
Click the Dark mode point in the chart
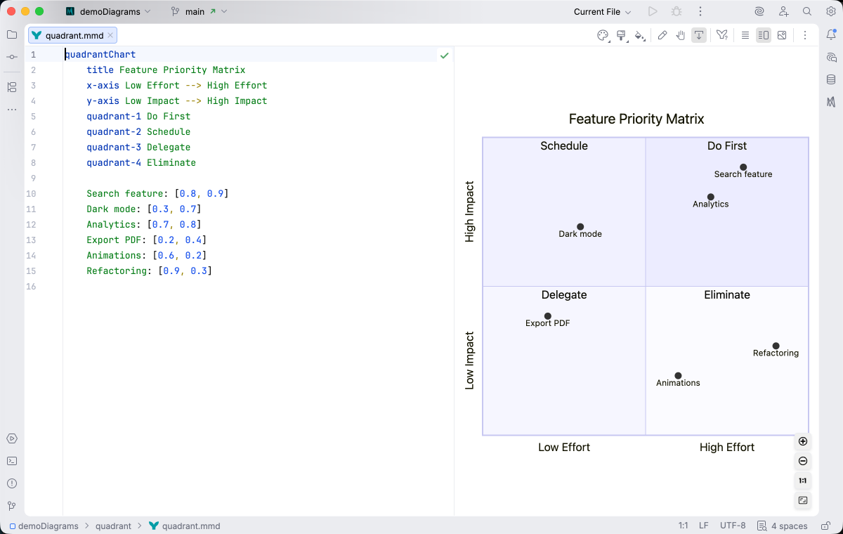(x=580, y=227)
